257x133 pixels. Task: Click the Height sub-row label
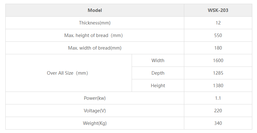point(158,86)
